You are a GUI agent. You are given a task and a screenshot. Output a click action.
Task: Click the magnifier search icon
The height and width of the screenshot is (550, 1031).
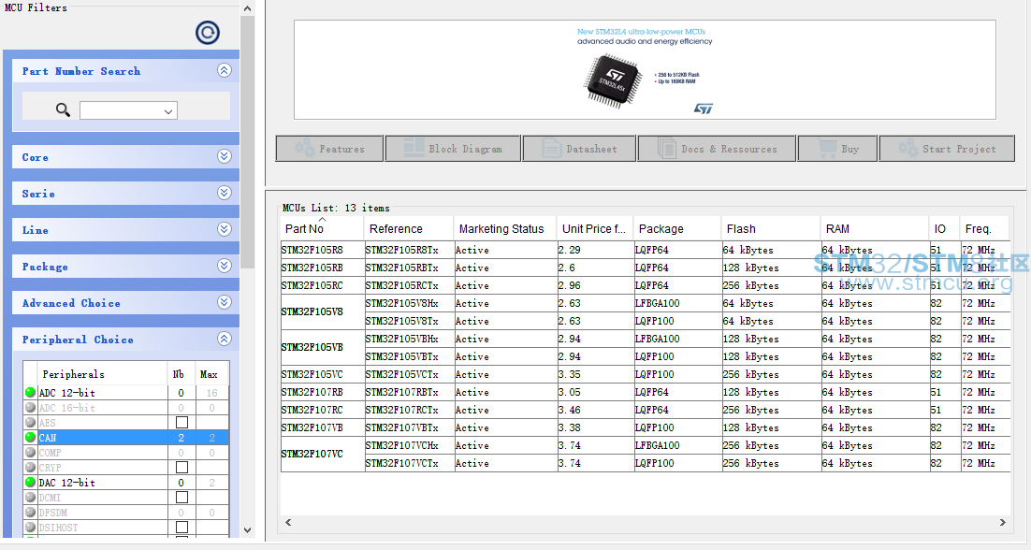(63, 109)
